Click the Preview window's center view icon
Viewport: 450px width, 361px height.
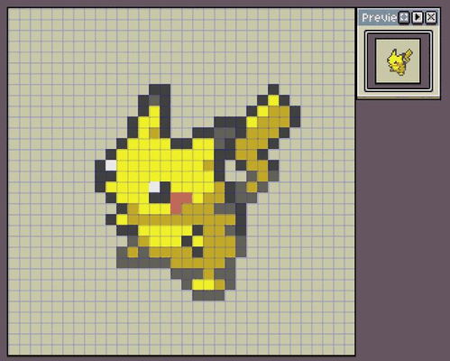tap(404, 17)
